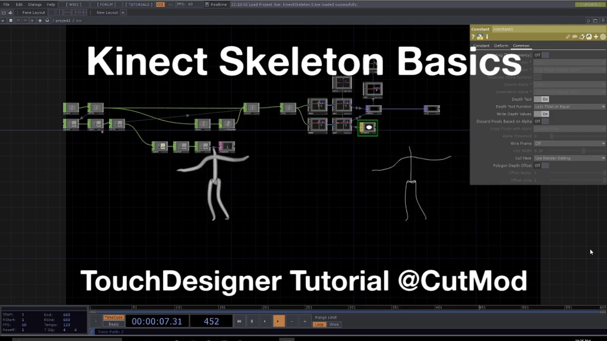
Task: Open the FORUM link
Action: pos(107,4)
